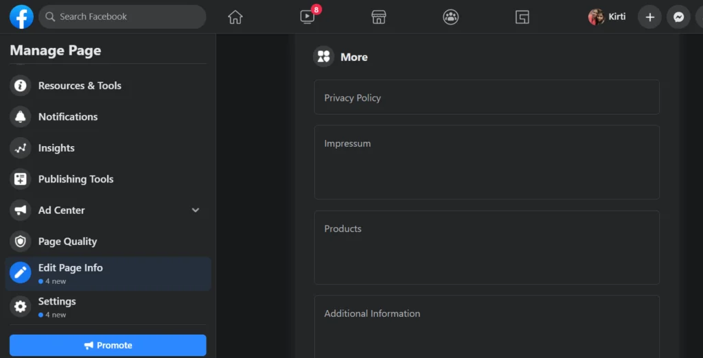Click the Search Facebook field
Screen dimensions: 703x358
pos(124,17)
